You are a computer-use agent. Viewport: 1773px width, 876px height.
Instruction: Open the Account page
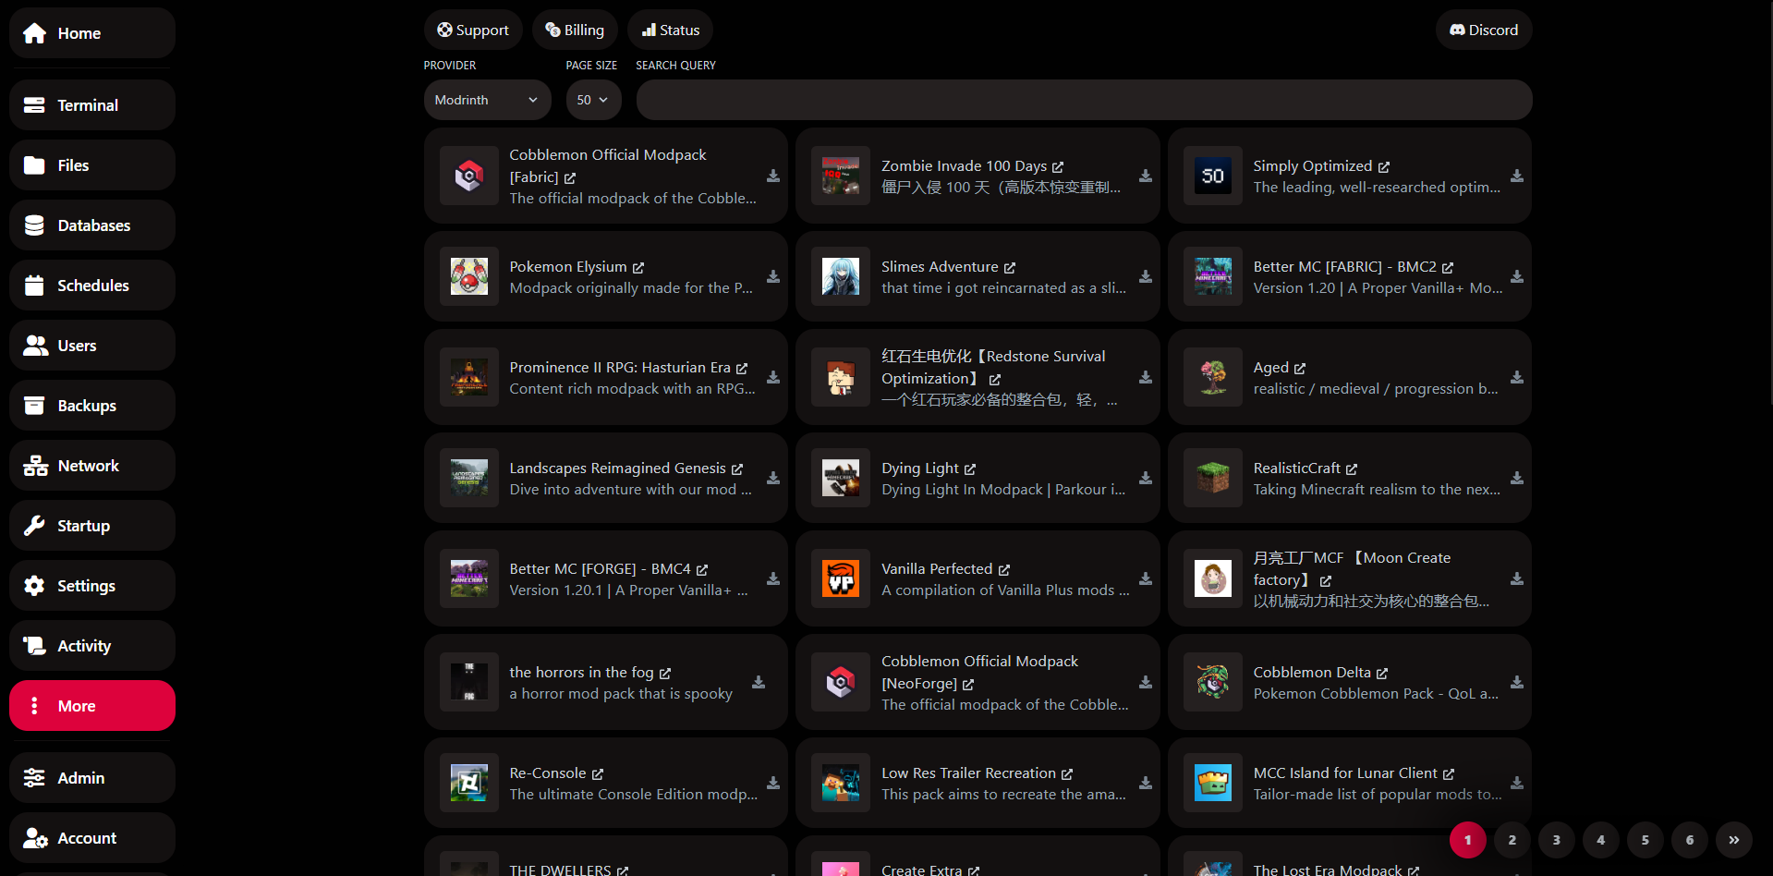pos(92,838)
